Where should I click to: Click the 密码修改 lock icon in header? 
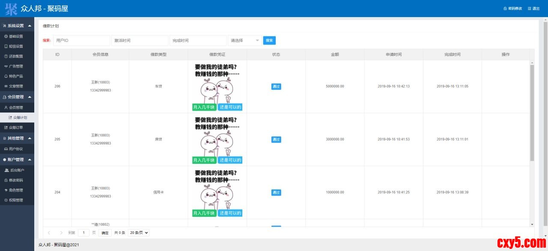point(505,9)
